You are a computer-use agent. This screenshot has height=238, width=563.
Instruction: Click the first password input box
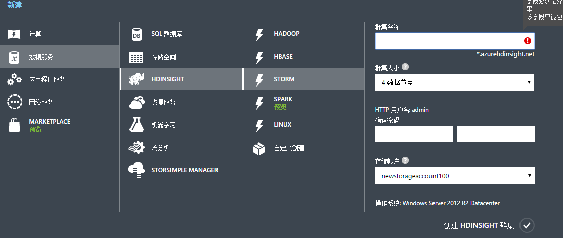[x=414, y=135]
